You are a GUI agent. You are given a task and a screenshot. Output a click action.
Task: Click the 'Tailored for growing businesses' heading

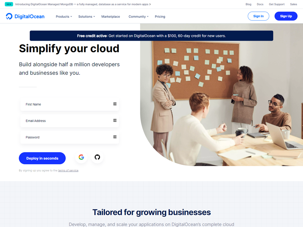pyautogui.click(x=151, y=212)
